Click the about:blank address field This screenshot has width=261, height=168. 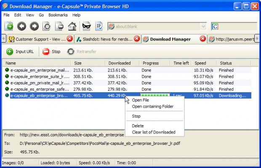(157, 27)
